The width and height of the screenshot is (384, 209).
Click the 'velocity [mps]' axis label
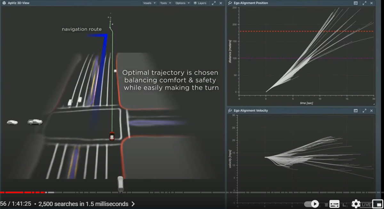pos(230,159)
